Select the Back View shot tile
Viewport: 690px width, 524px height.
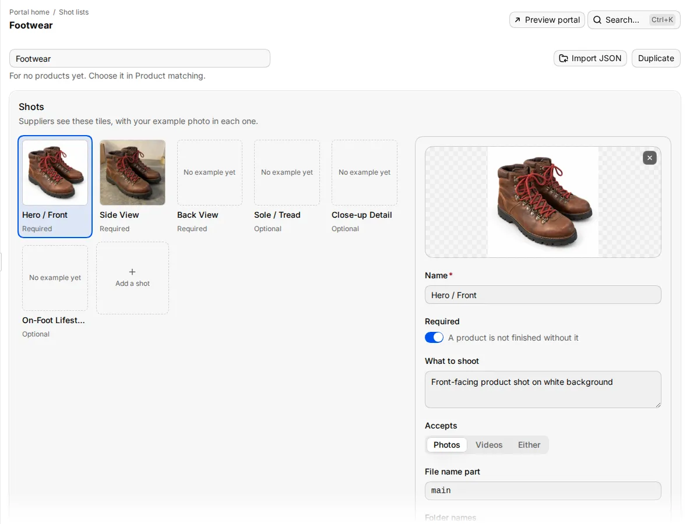(209, 172)
